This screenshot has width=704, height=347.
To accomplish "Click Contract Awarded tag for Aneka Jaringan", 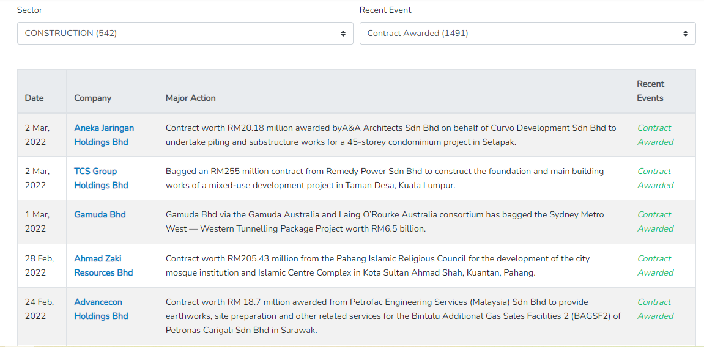I will [655, 135].
